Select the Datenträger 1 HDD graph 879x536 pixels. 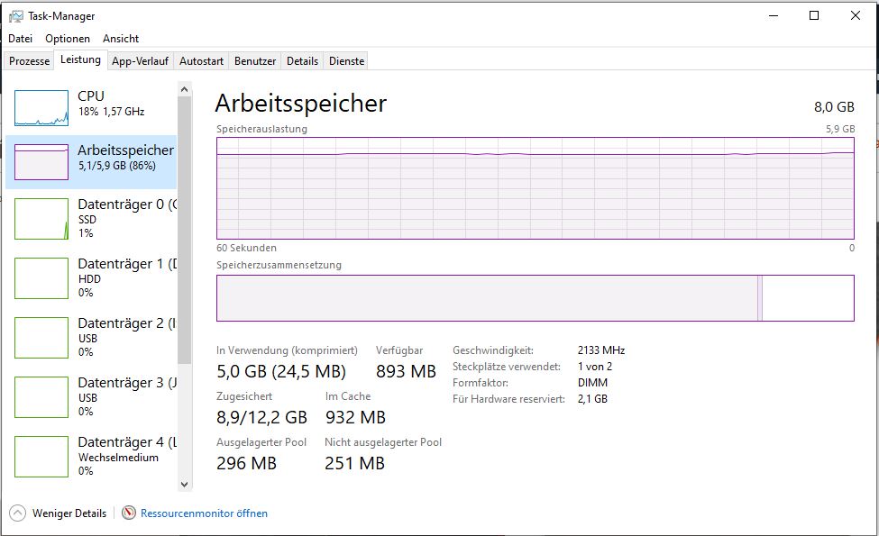click(41, 278)
